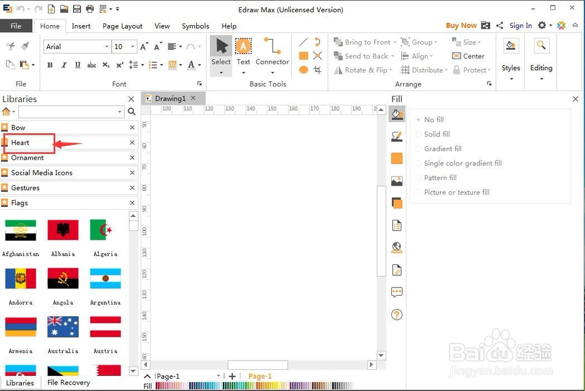Select Picture or texture fill option
Screen dimensions: 585x391
tap(452, 192)
